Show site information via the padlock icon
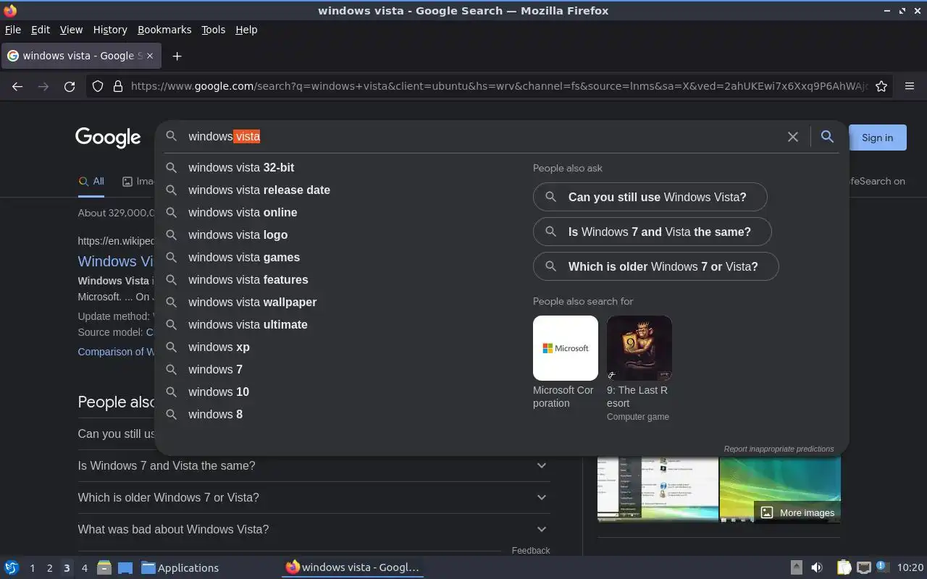 click(x=118, y=86)
